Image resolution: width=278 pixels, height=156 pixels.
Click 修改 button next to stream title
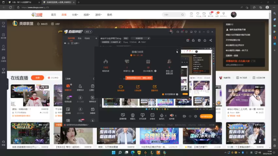pyautogui.click(x=126, y=38)
